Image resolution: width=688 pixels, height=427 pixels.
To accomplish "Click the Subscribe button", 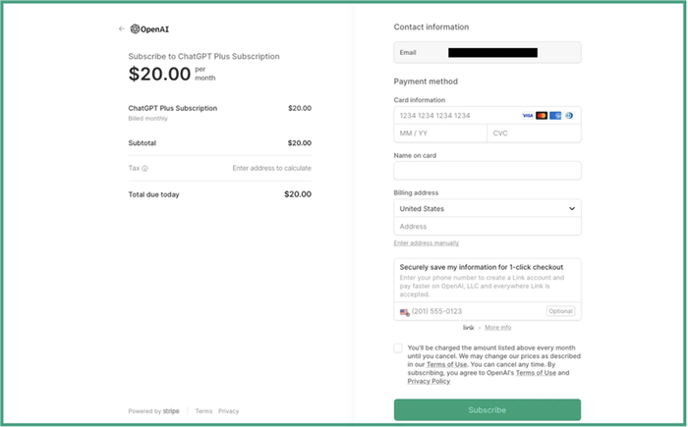I will (487, 409).
